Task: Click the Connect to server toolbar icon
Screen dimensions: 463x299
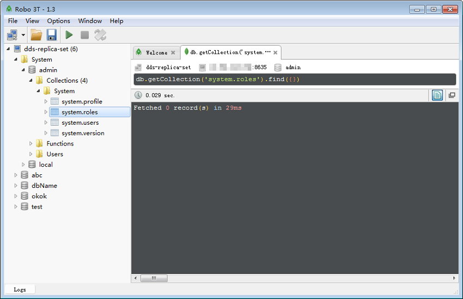Action: 12,35
